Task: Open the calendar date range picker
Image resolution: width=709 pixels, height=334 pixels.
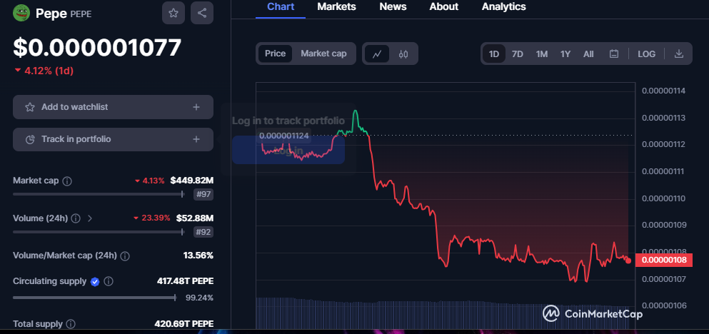Action: 613,54
